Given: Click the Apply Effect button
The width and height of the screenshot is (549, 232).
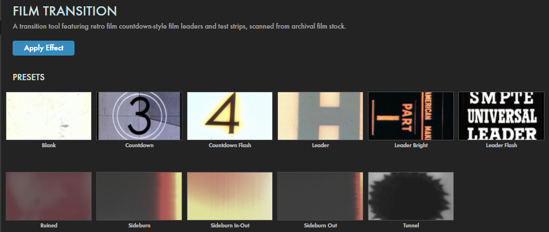Looking at the screenshot, I should (44, 48).
